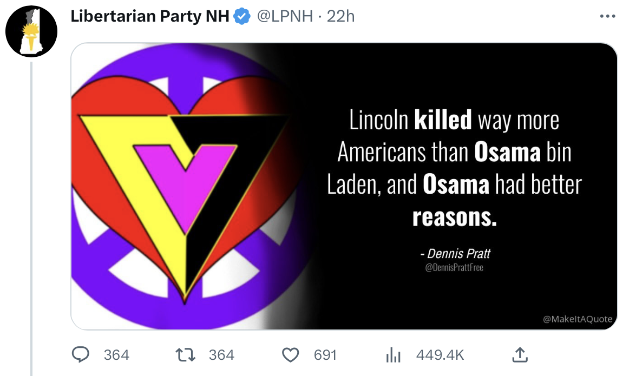Click the 449.4K views count

point(440,355)
